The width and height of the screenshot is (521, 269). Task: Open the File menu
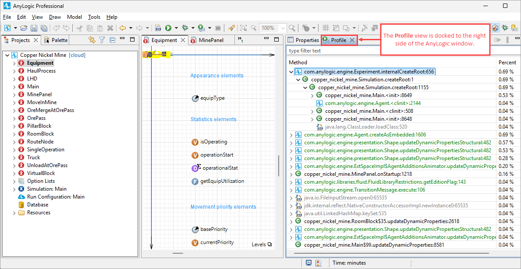[x=7, y=17]
